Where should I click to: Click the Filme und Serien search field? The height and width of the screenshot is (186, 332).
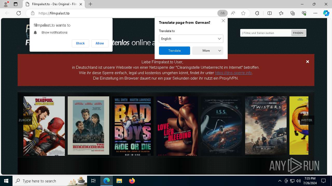[x=266, y=33]
